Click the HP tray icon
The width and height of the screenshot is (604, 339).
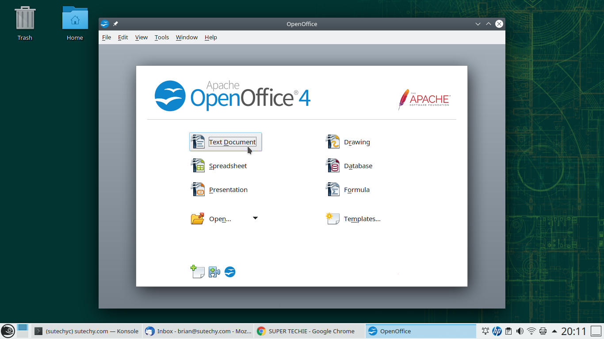(x=497, y=331)
